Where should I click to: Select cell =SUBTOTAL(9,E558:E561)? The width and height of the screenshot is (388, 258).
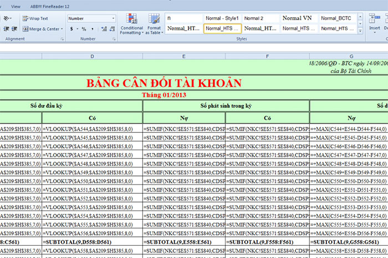tap(184, 242)
